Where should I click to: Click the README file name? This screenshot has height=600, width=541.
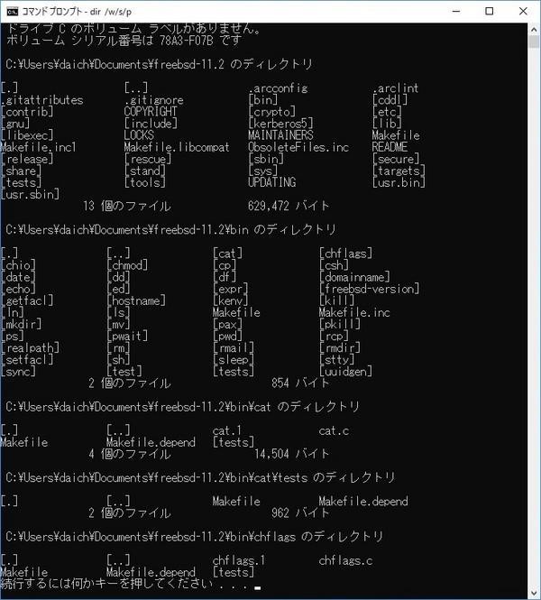point(390,147)
